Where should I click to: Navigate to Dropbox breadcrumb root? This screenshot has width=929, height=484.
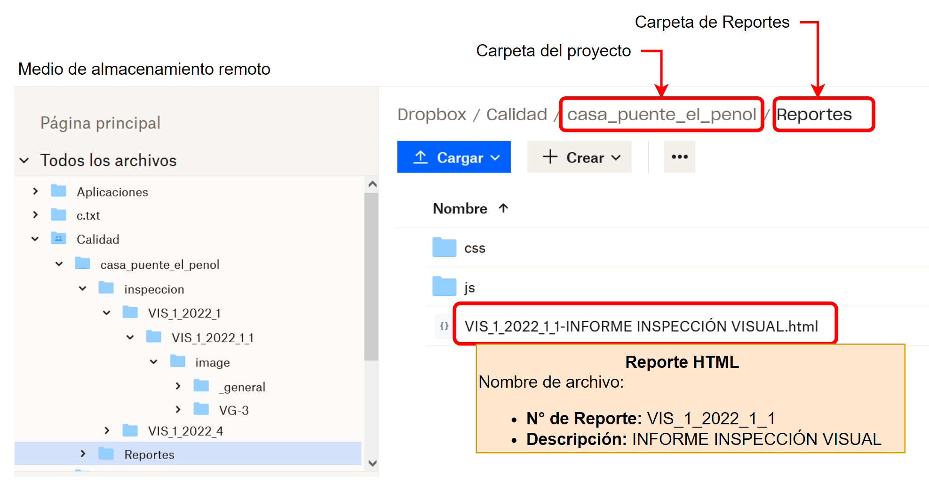pos(431,115)
